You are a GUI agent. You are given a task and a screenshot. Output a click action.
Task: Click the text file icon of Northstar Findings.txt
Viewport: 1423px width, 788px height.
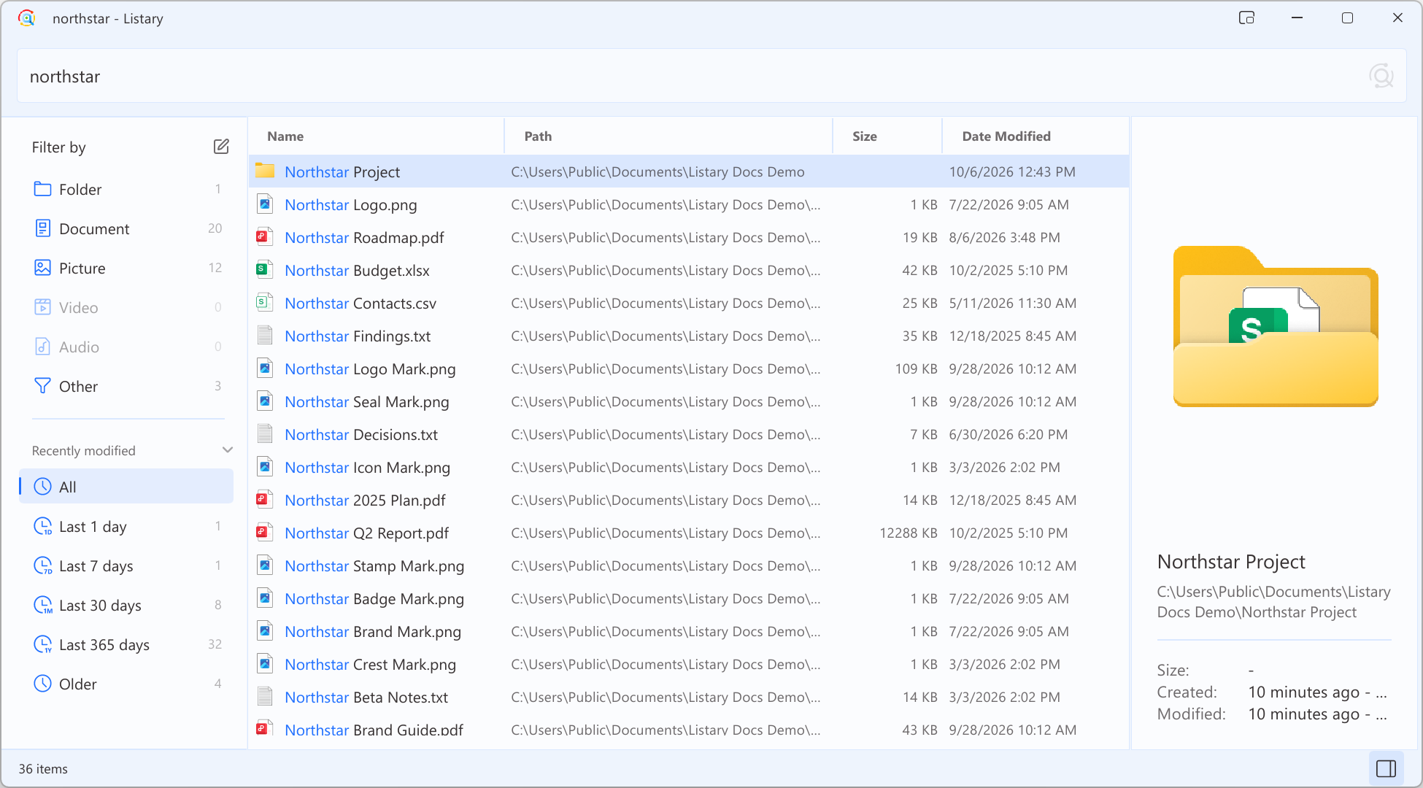pos(265,336)
